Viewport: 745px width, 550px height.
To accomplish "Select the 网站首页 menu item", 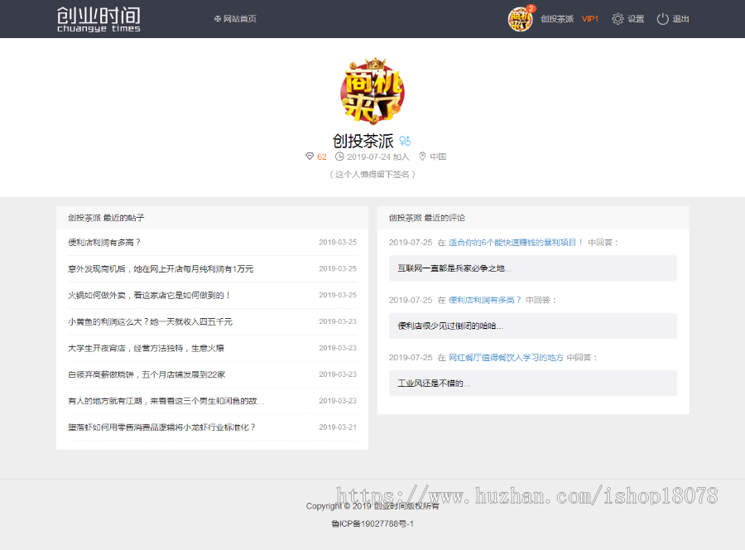I will tap(239, 18).
